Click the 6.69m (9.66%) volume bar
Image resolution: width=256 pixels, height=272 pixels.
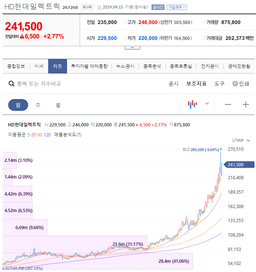coord(25,227)
